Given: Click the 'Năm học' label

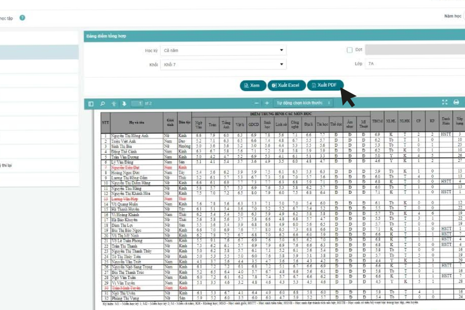Looking at the screenshot, I should 453,16.
